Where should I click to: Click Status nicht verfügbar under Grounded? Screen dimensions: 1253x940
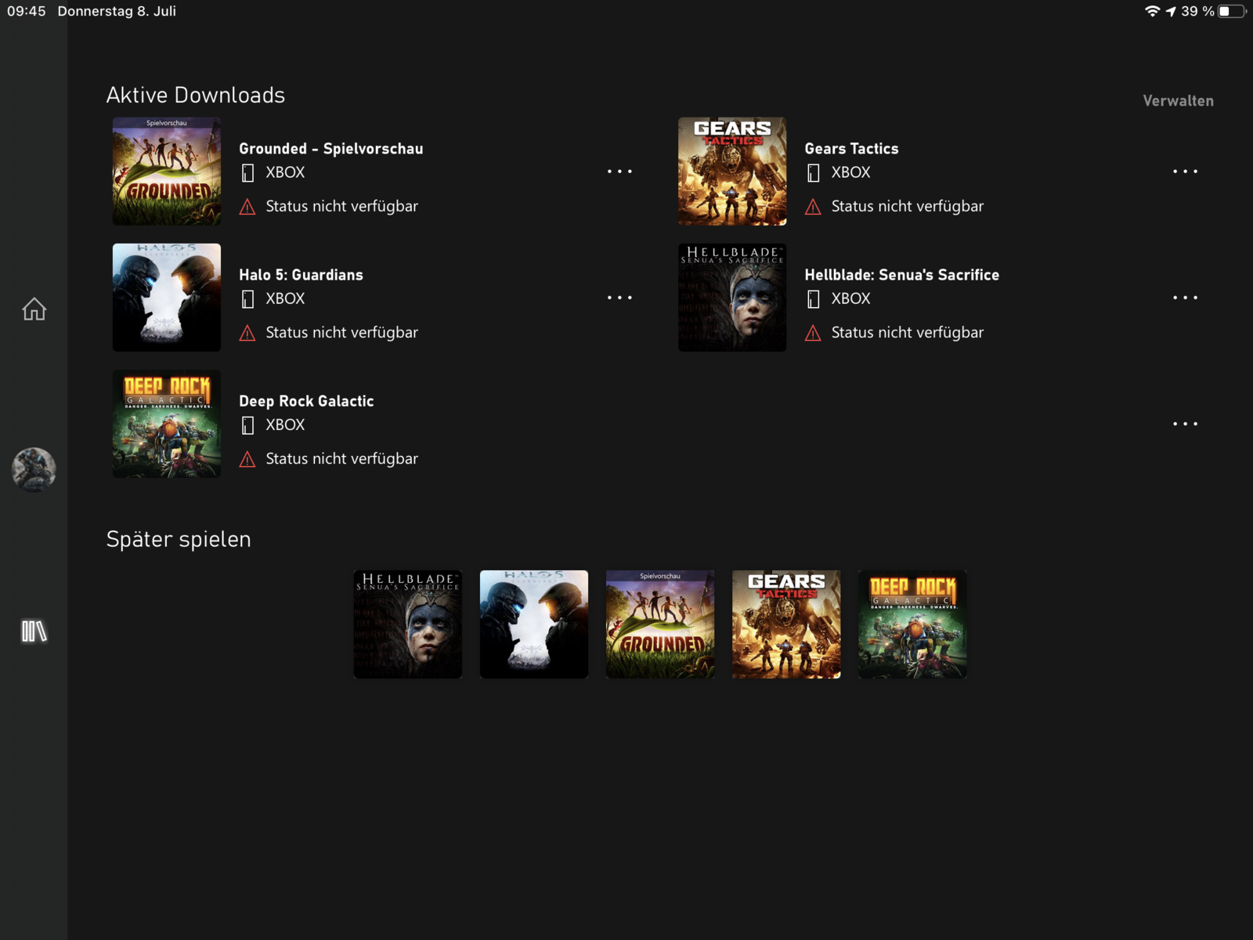point(341,207)
